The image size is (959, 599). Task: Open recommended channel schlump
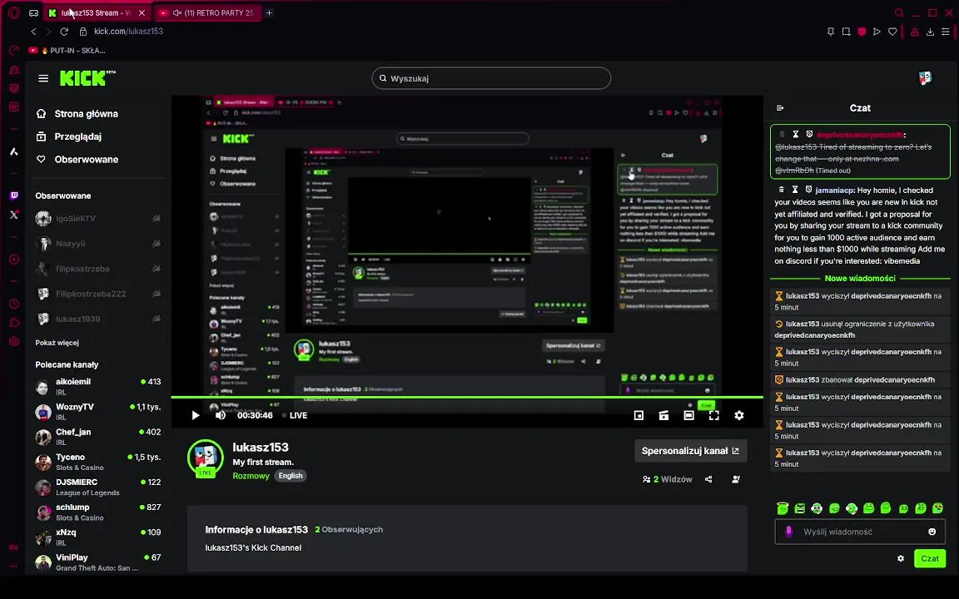[x=98, y=512]
